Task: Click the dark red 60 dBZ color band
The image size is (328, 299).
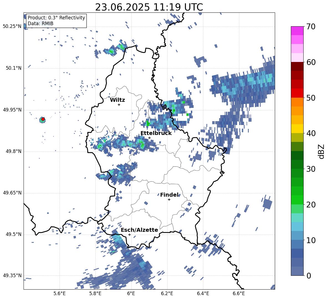Action: [297, 66]
